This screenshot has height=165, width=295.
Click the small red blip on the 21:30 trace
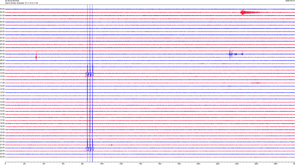(112, 145)
